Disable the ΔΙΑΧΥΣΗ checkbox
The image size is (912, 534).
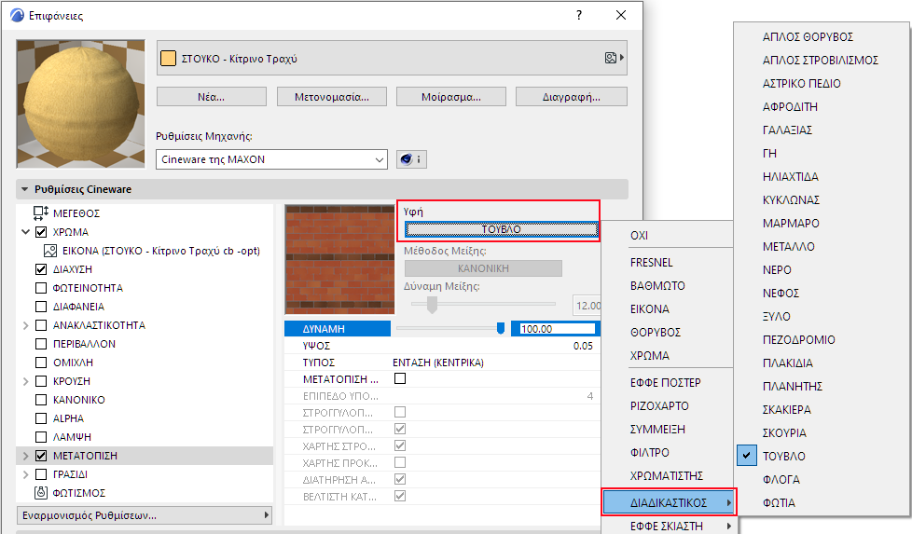[41, 269]
